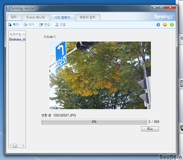Switch to the 리소스 모니터 tab
This screenshot has height=160, width=183.
(36, 17)
